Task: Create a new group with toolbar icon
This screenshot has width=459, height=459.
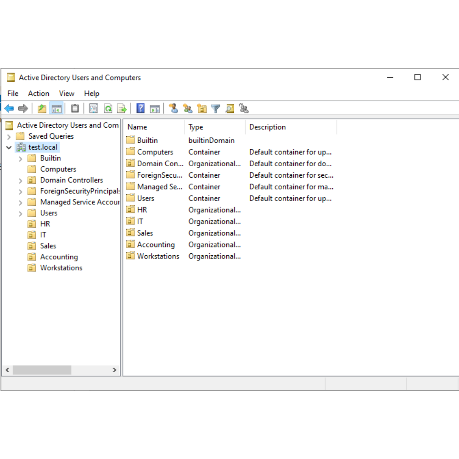Action: point(188,109)
